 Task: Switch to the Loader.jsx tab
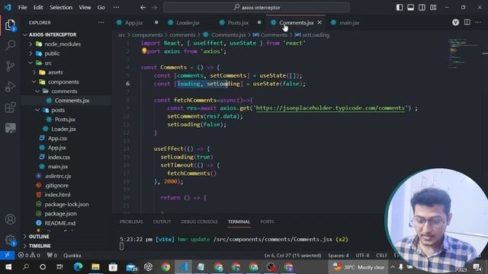(x=188, y=23)
